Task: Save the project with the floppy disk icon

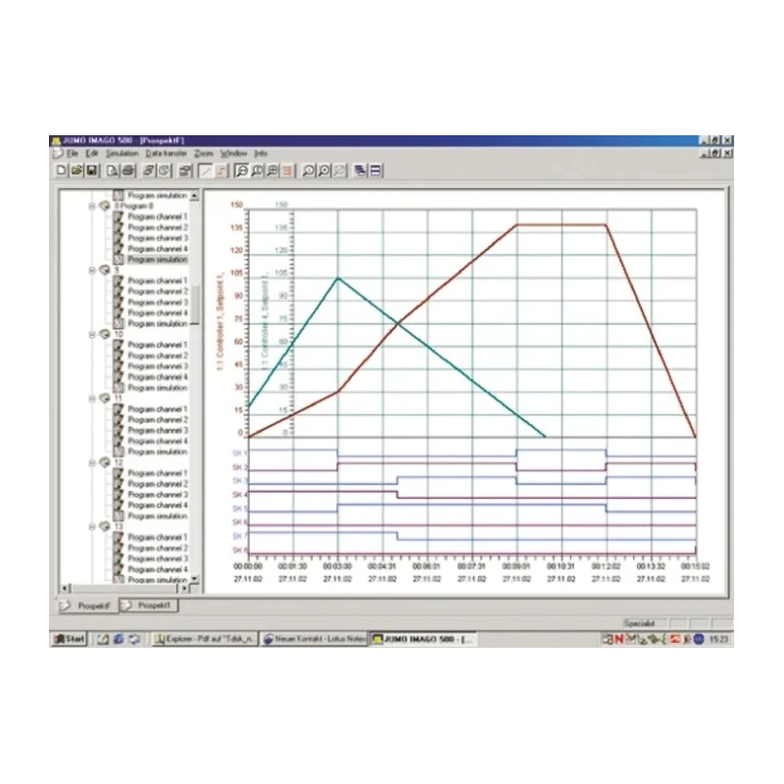Action: pos(92,171)
